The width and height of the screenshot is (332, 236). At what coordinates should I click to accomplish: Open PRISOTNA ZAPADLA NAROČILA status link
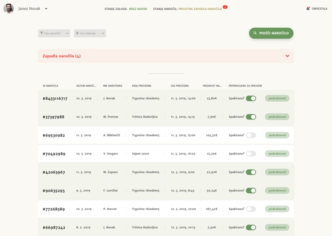click(200, 9)
